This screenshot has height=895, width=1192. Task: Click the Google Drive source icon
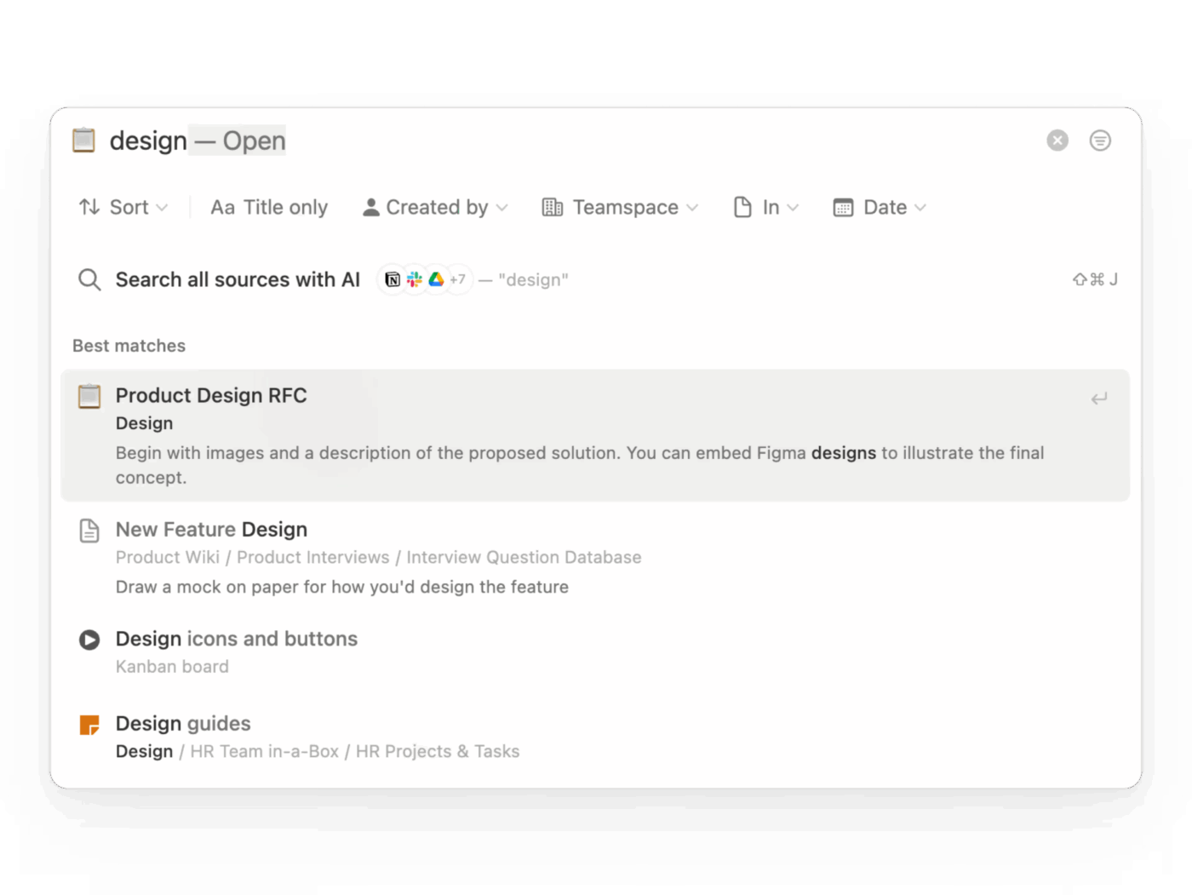coord(436,279)
